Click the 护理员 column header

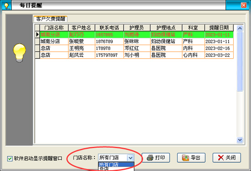point(137,28)
